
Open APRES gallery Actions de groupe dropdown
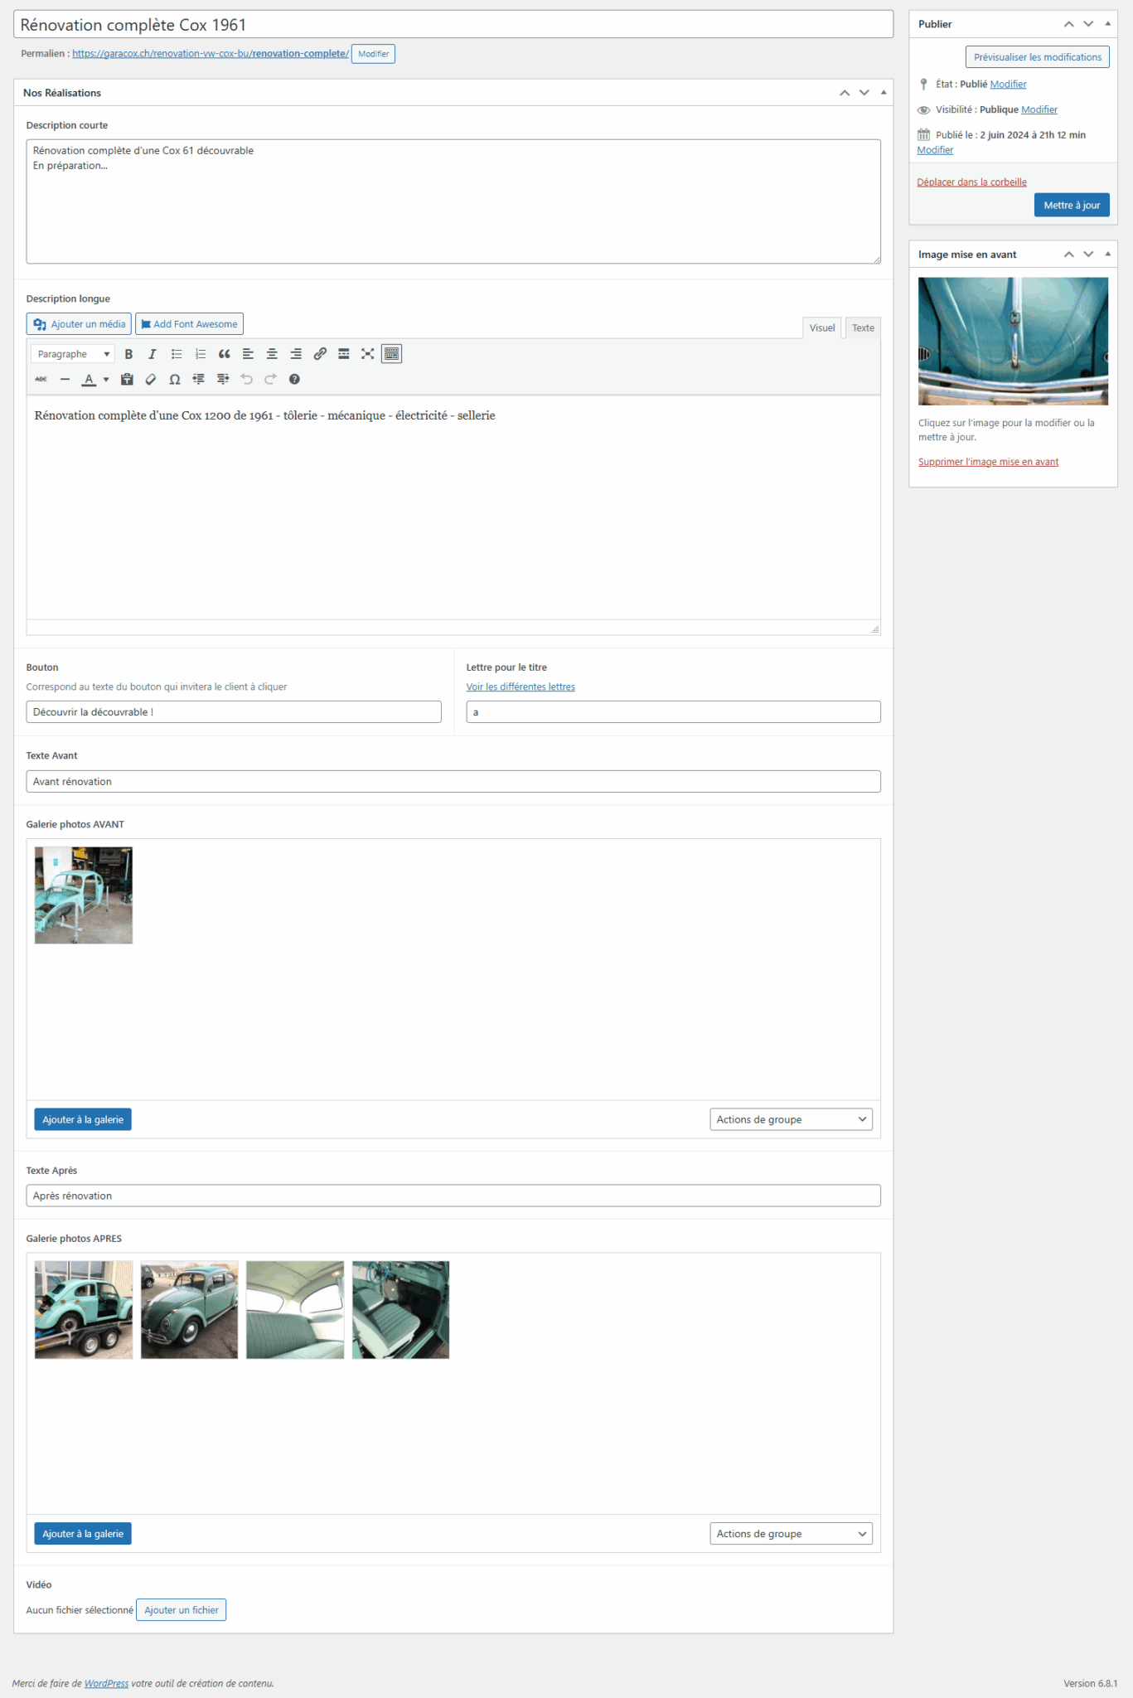coord(791,1534)
